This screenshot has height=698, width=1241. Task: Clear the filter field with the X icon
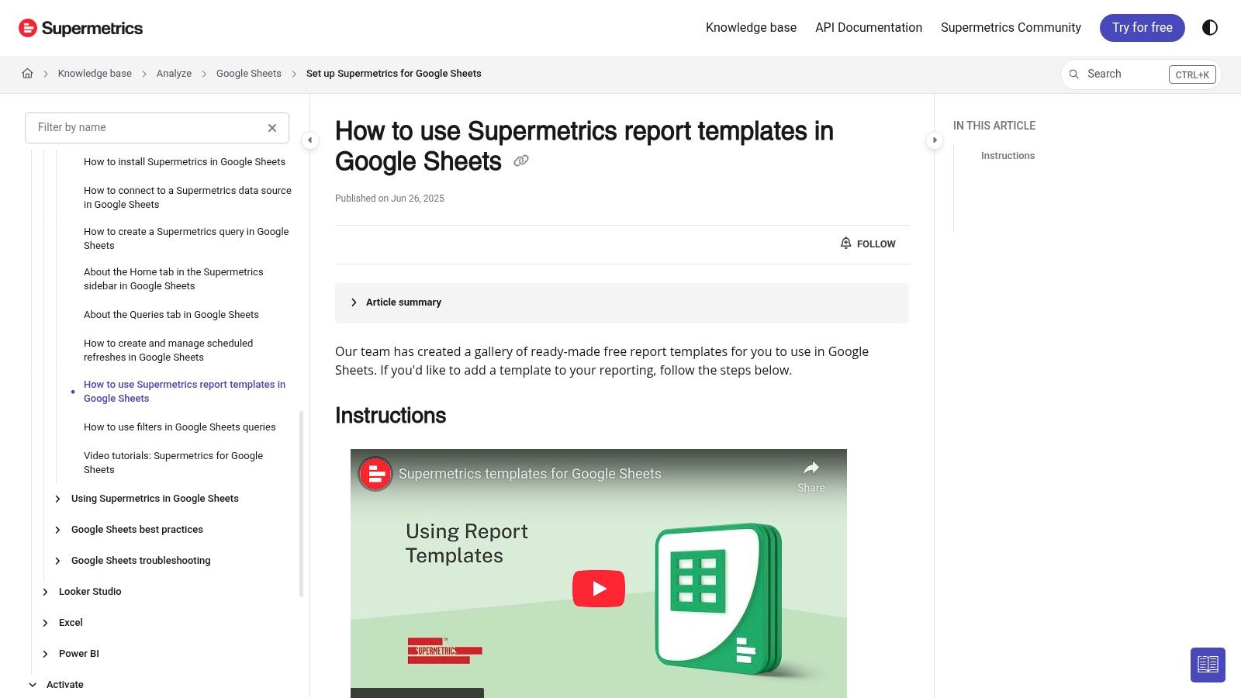tap(271, 127)
